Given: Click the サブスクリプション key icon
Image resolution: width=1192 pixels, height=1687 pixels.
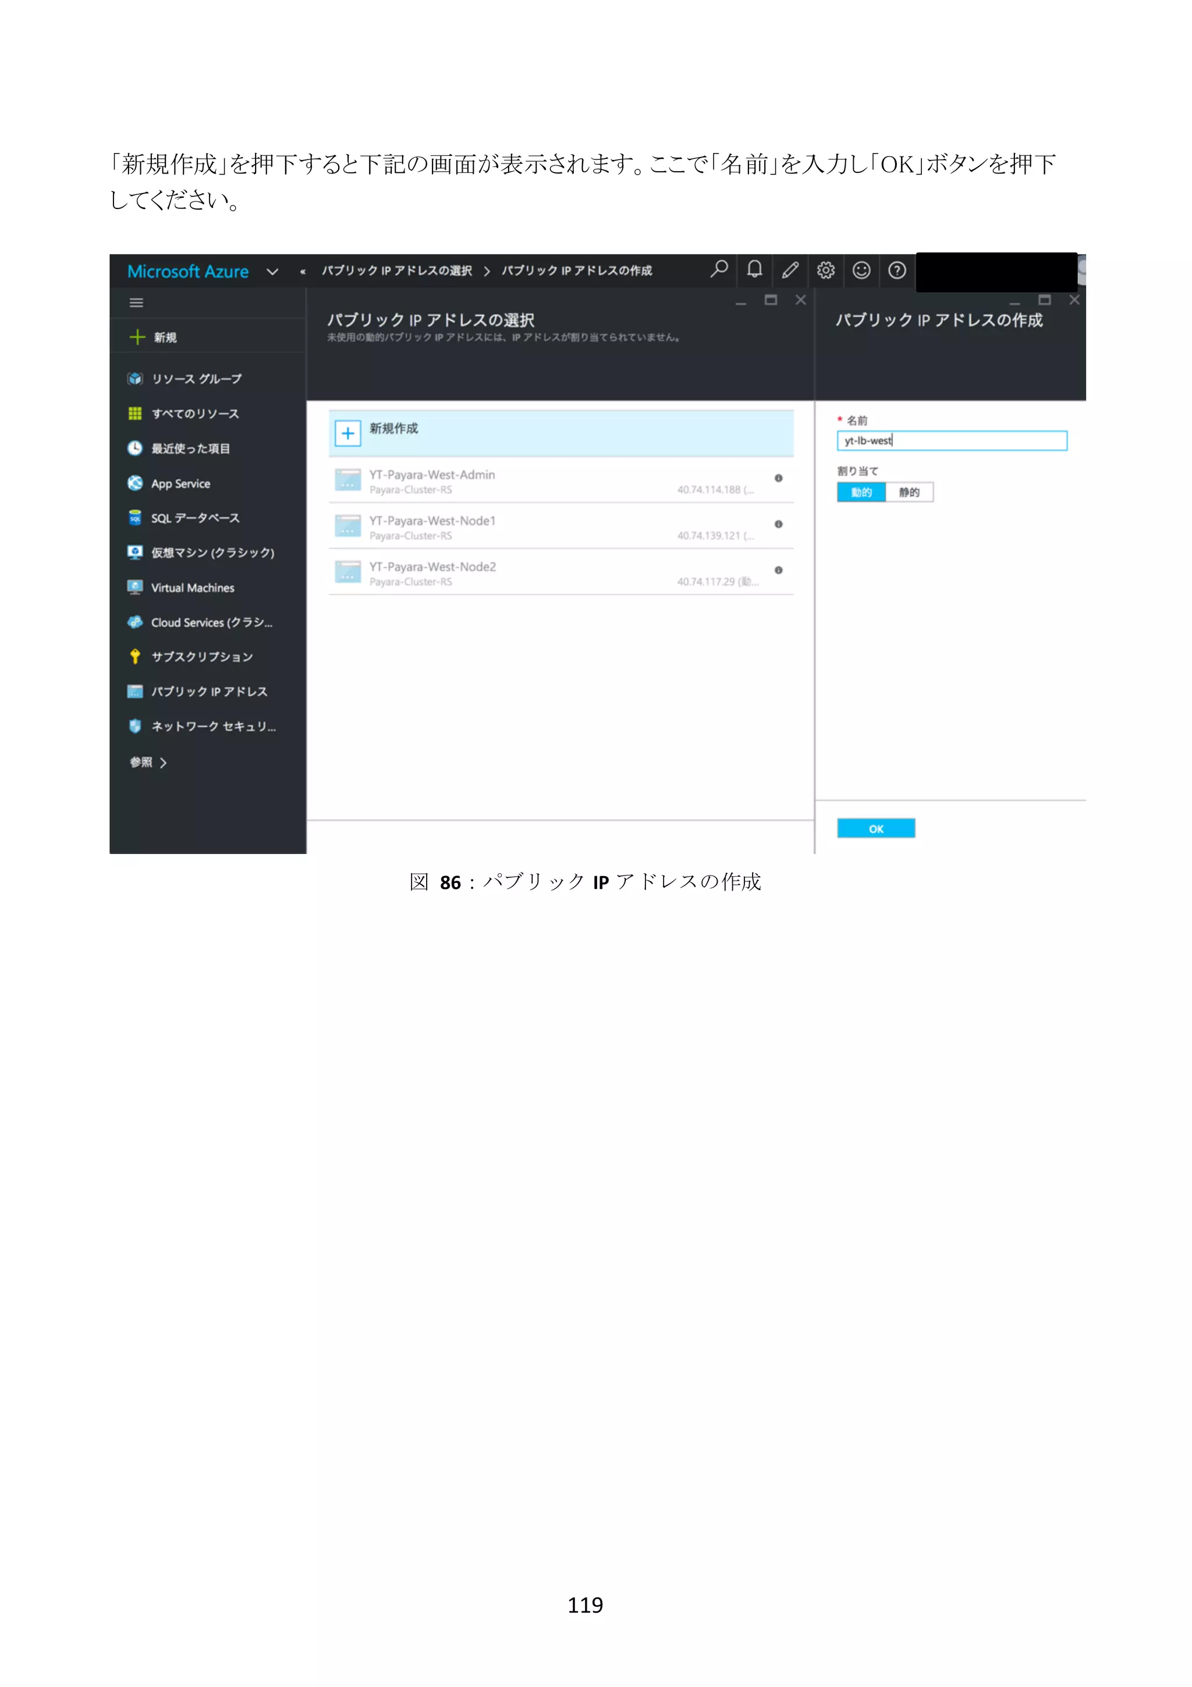Looking at the screenshot, I should pos(135,656).
